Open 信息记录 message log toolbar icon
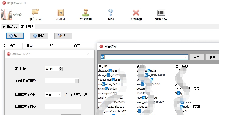The height and width of the screenshot is (115, 226). click(x=35, y=15)
